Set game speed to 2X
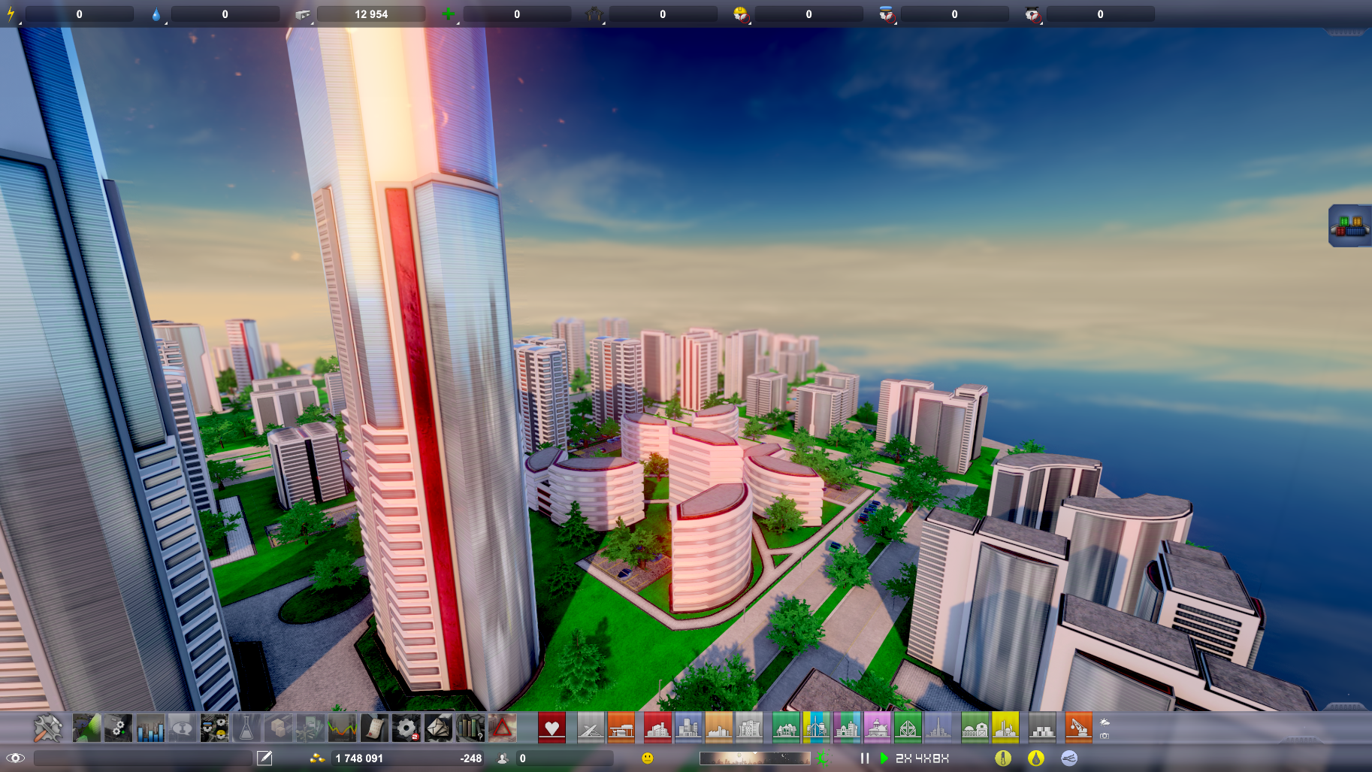 pos(904,758)
